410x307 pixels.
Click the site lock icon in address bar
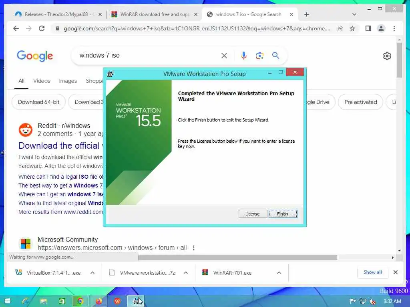point(58,28)
